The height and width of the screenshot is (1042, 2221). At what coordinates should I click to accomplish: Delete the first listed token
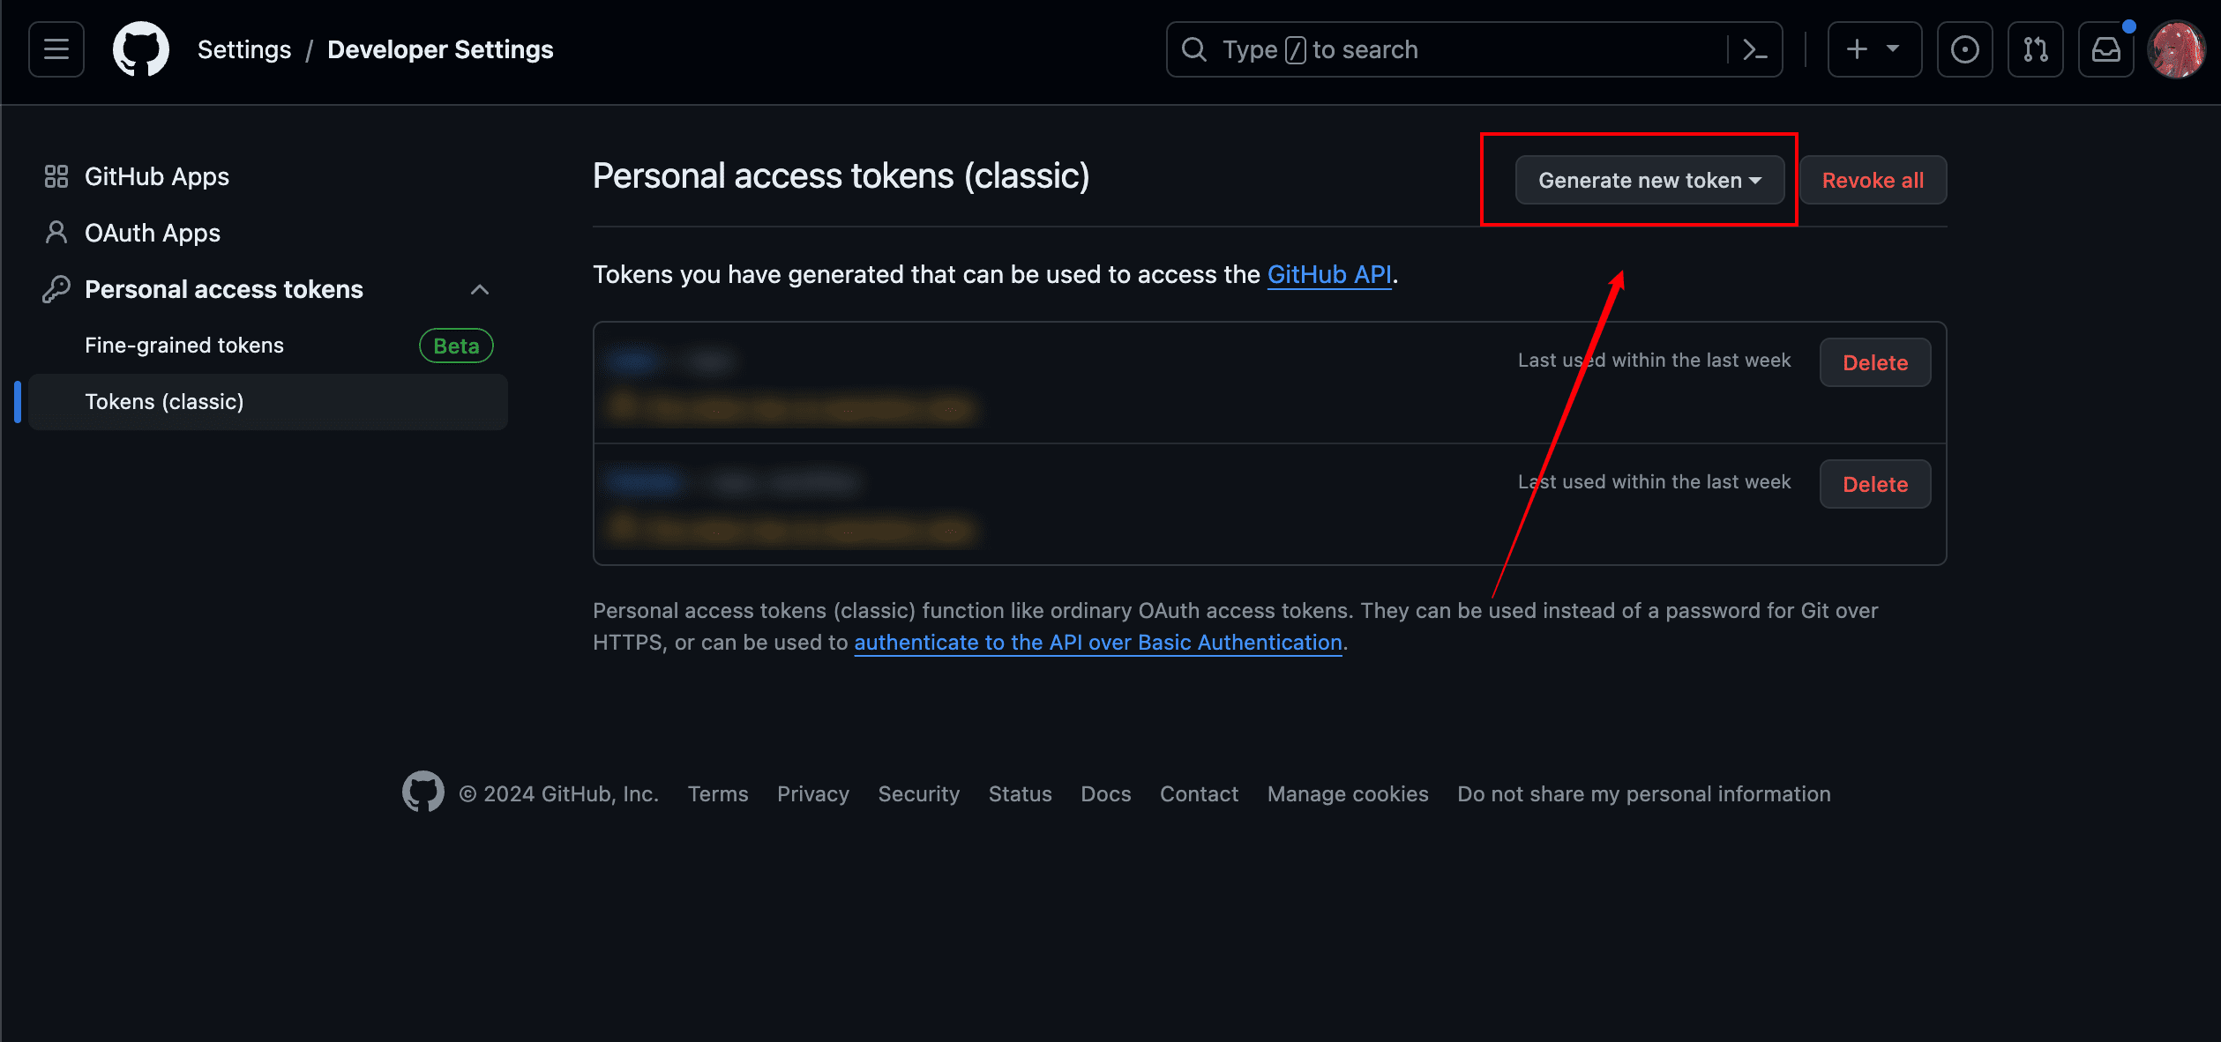(1875, 362)
